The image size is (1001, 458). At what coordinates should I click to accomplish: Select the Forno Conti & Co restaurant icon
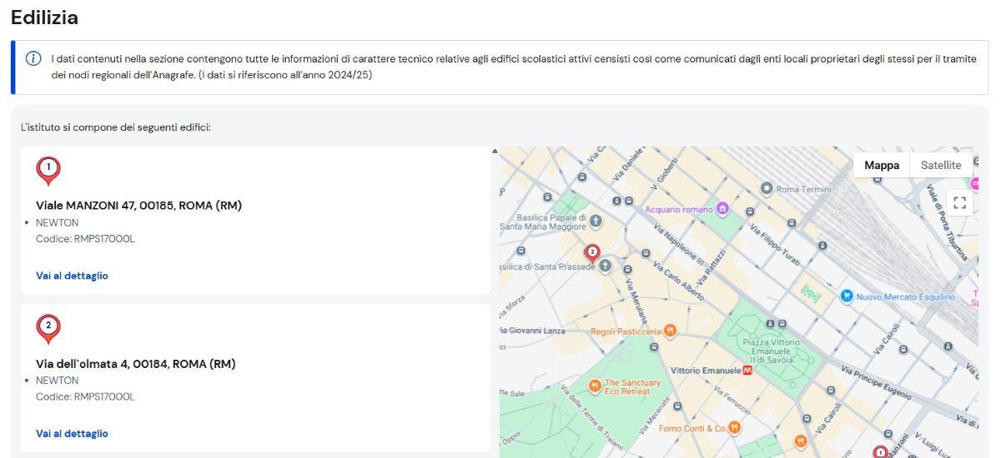734,428
